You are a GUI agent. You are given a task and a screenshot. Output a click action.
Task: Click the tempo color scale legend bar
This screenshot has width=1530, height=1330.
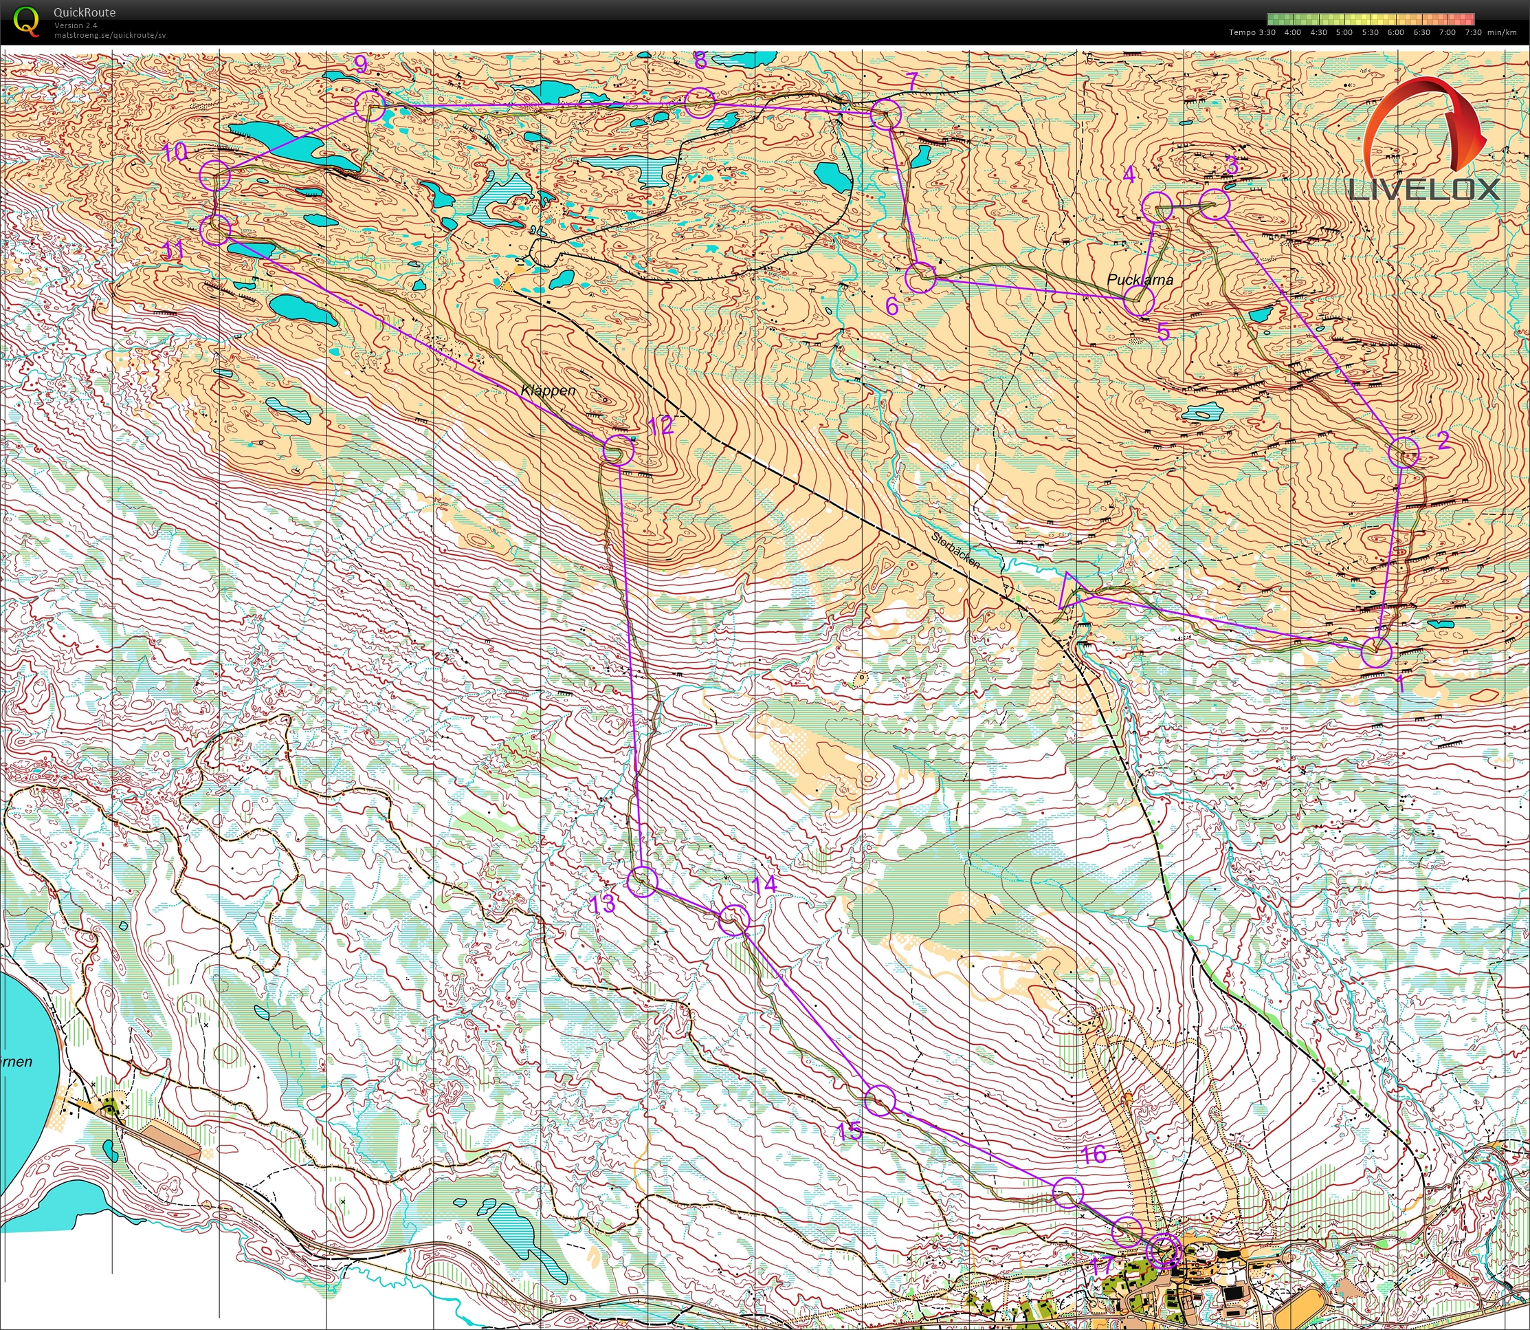point(1371,19)
